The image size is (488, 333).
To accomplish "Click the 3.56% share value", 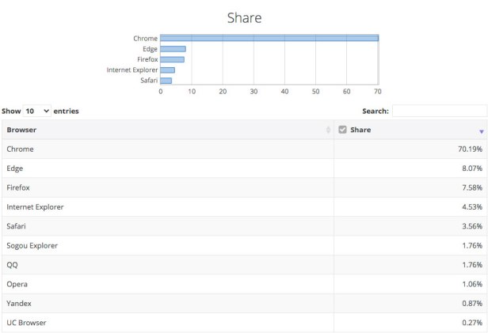I will 472,226.
